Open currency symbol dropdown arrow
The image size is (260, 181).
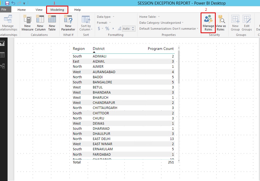(x=103, y=29)
